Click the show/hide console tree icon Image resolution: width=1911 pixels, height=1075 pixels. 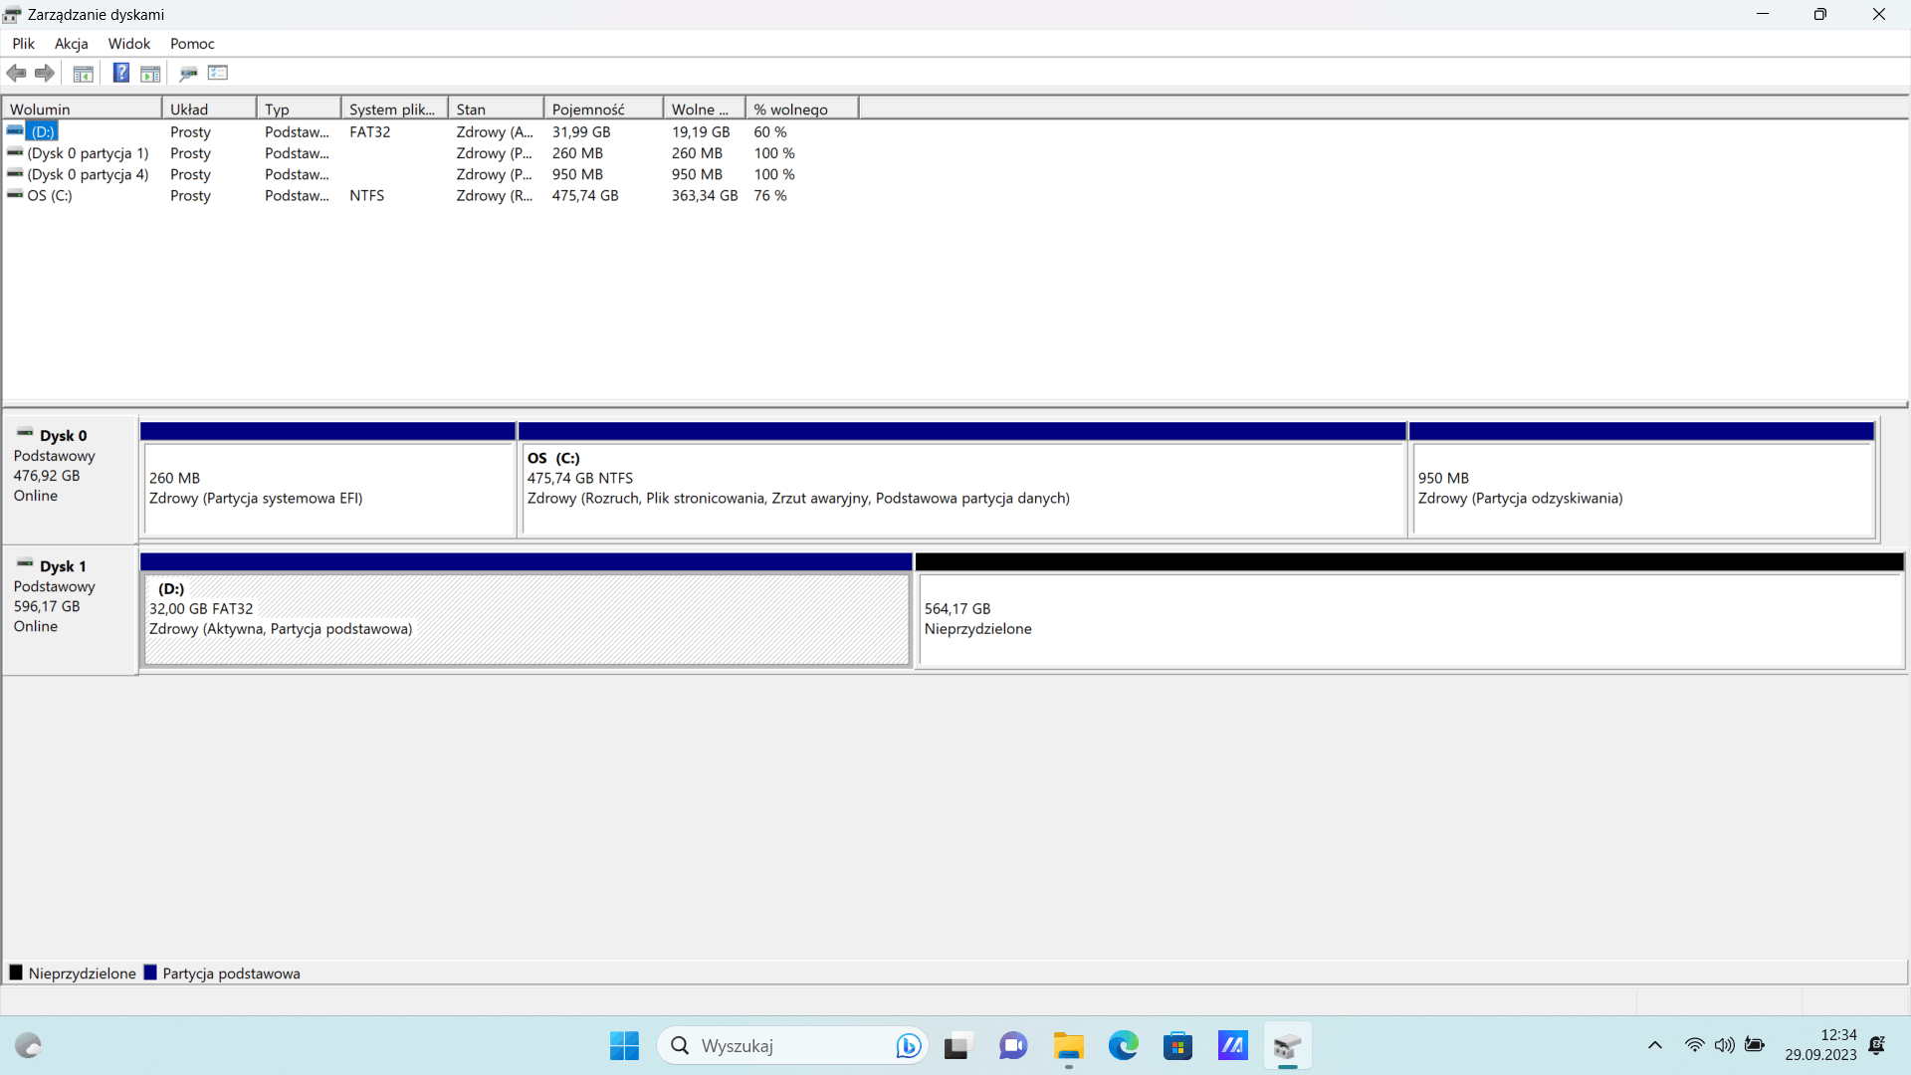84,73
